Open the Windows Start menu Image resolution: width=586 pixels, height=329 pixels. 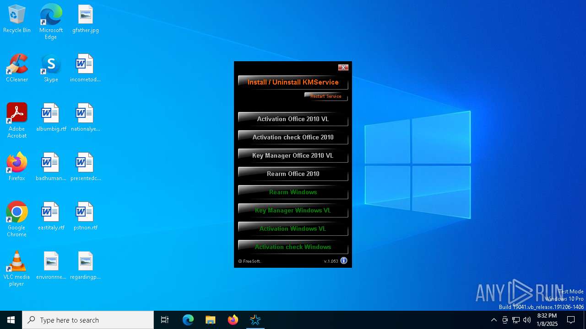[x=11, y=320]
